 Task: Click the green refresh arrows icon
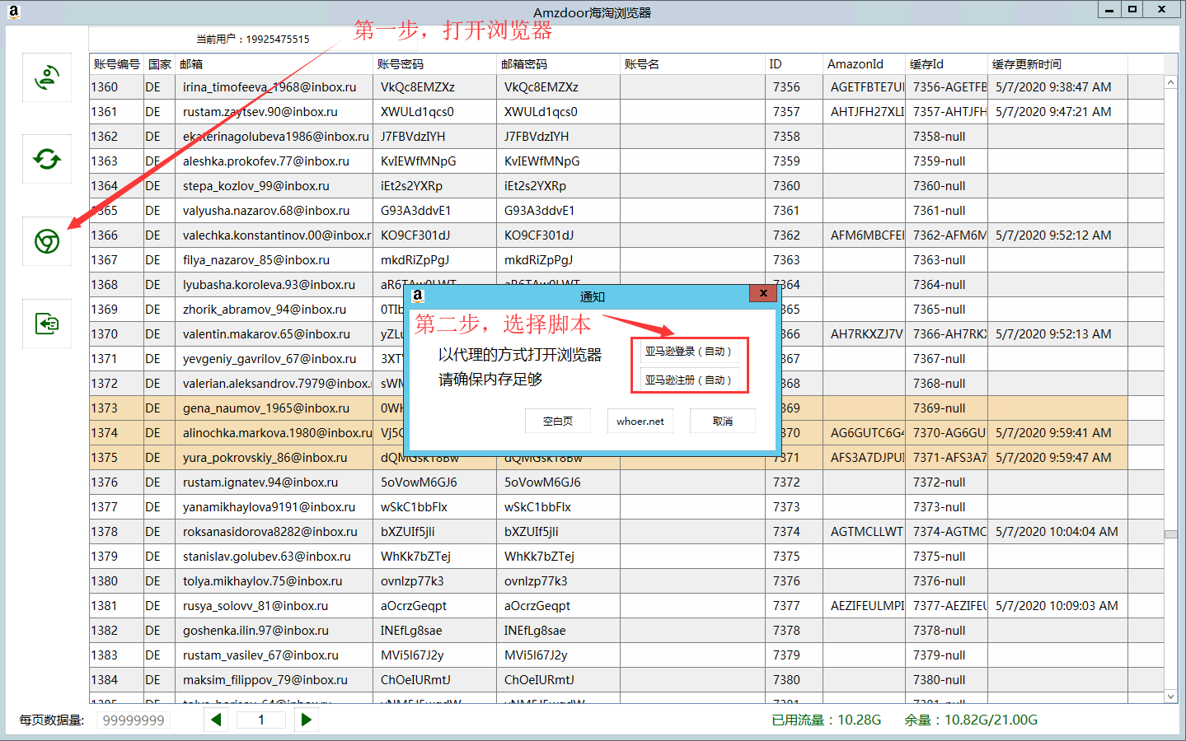point(47,159)
